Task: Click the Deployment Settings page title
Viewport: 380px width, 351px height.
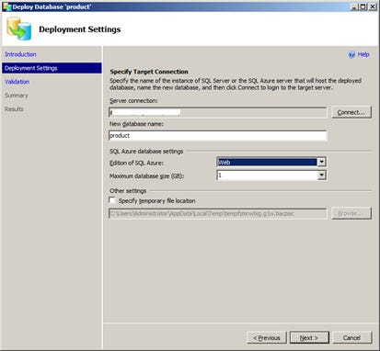Action: point(80,29)
